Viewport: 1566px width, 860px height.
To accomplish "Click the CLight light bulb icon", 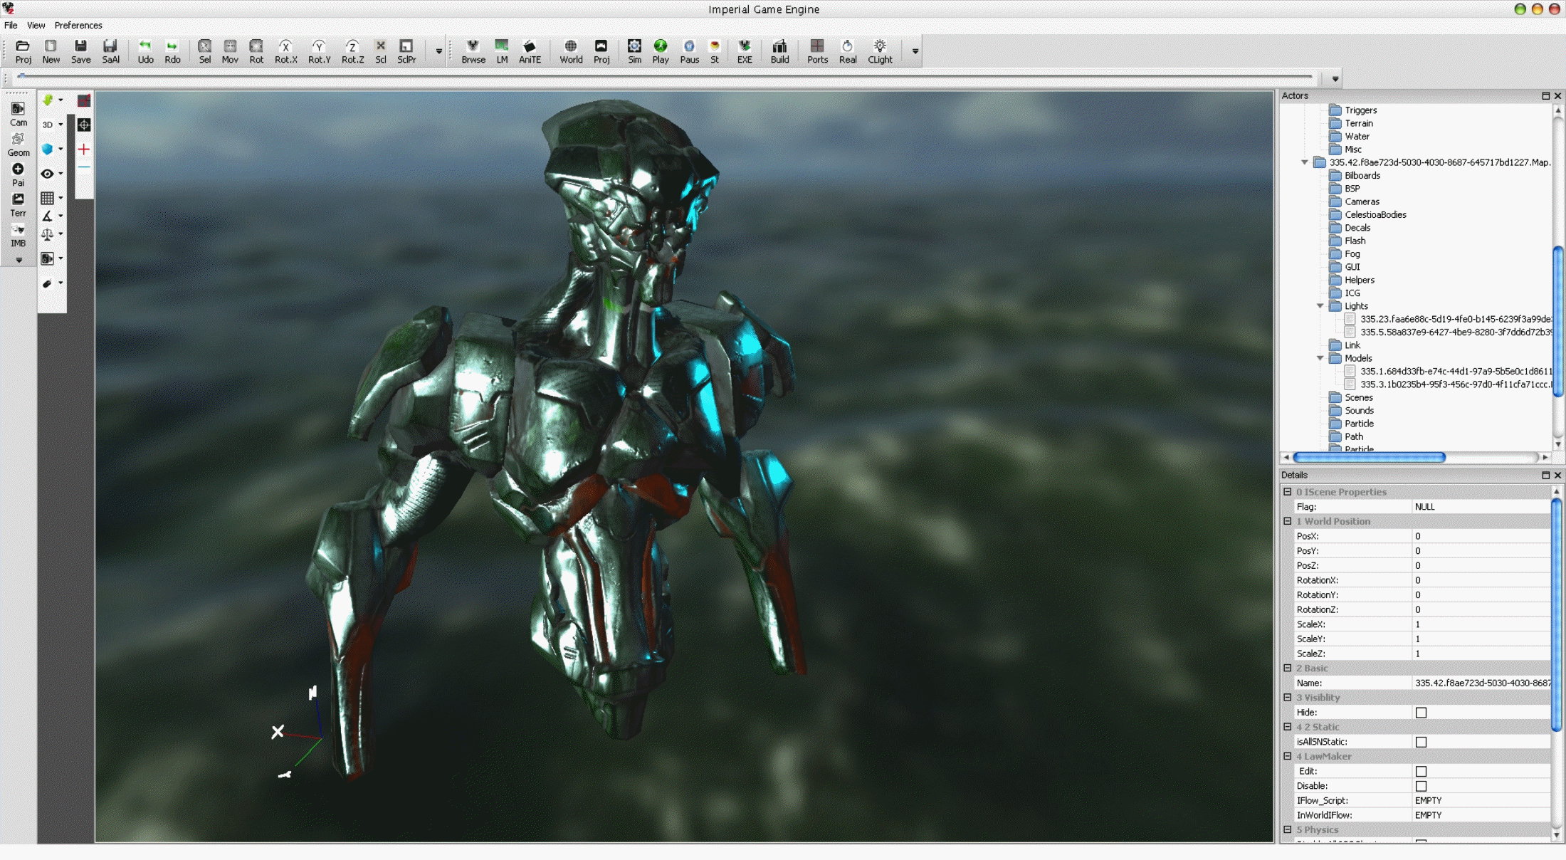I will pyautogui.click(x=880, y=51).
